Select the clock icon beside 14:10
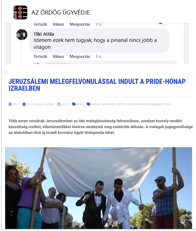Viewport: 196px width, 231px height. (59, 104)
